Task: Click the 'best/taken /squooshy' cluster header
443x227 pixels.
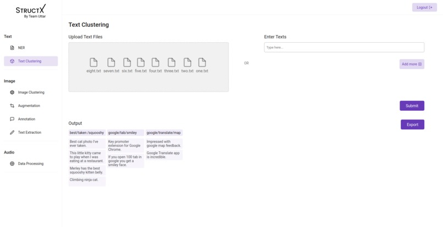Action: click(87, 133)
